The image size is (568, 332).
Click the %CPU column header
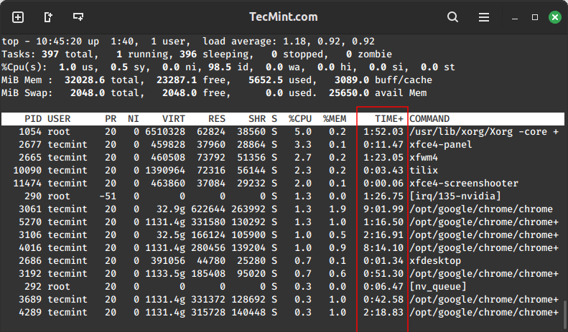tap(298, 118)
